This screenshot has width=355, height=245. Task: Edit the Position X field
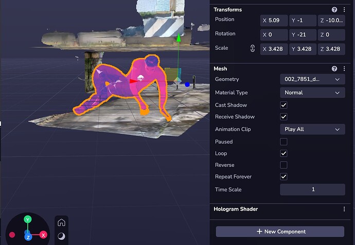click(x=274, y=21)
